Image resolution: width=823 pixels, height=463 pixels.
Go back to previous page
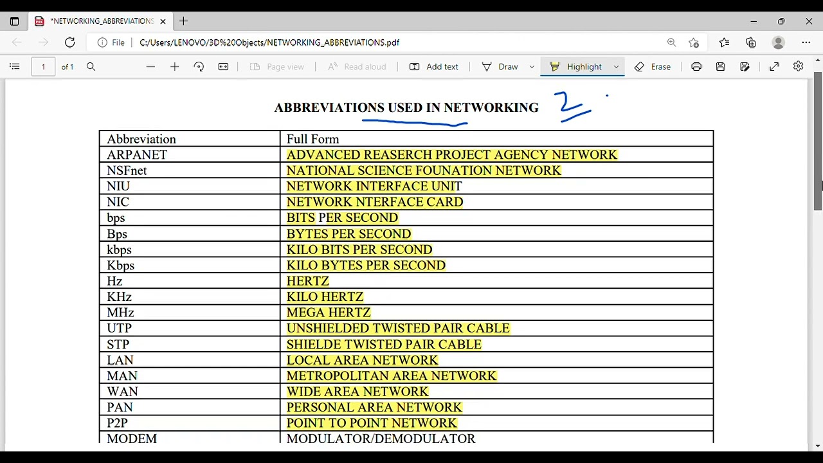click(17, 42)
